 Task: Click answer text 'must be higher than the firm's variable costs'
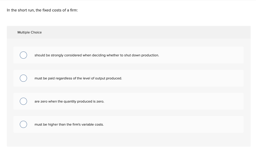(x=69, y=125)
